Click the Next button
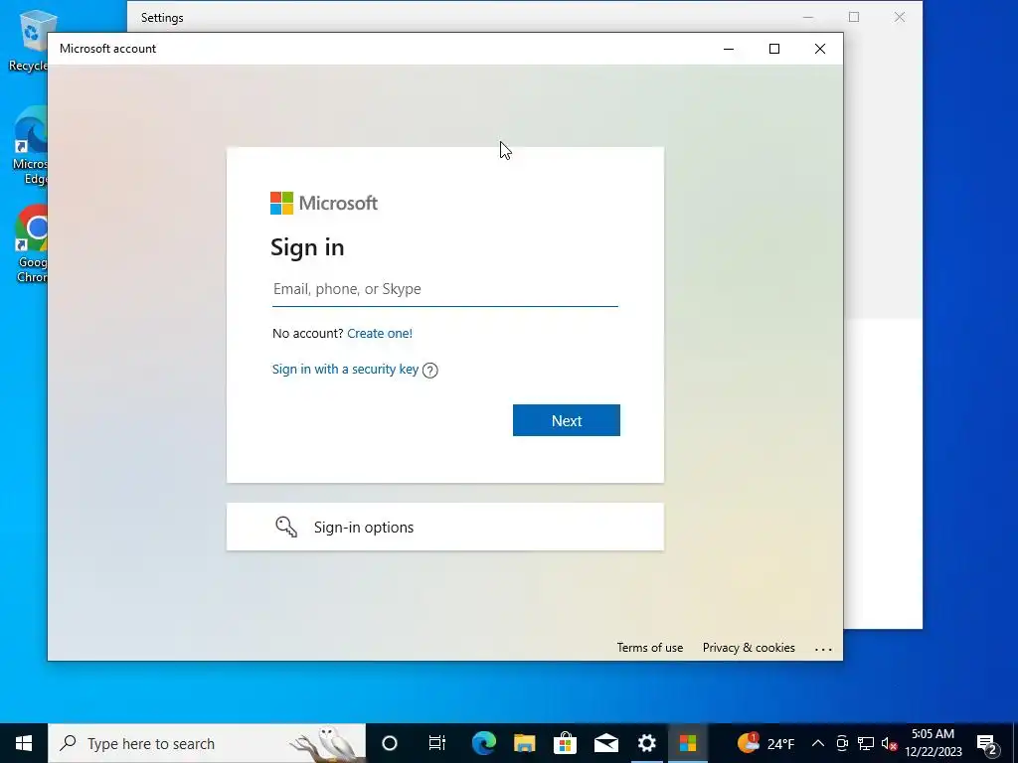 (566, 420)
